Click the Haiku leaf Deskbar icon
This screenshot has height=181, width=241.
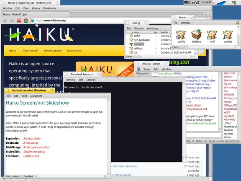pos(220,3)
